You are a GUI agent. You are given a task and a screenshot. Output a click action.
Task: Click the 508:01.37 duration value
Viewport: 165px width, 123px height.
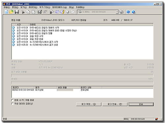click(x=128, y=20)
